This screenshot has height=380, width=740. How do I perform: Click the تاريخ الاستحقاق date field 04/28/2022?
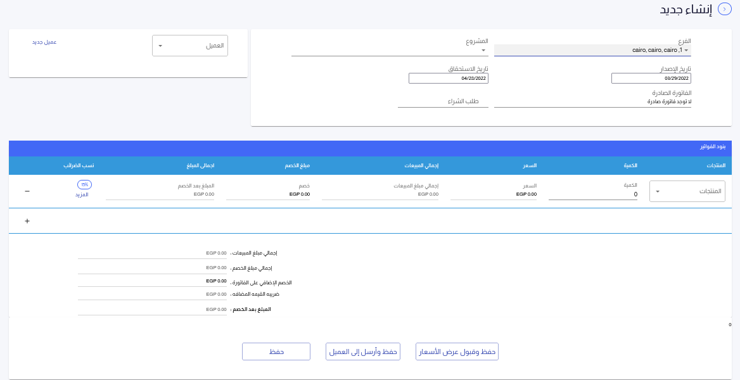click(x=449, y=79)
